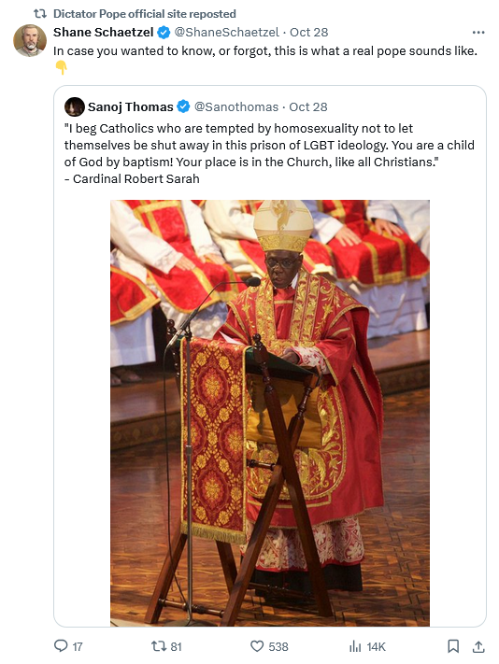Screen dimensions: 499x664
Task: Open the reply comment icon
Action: tap(61, 646)
